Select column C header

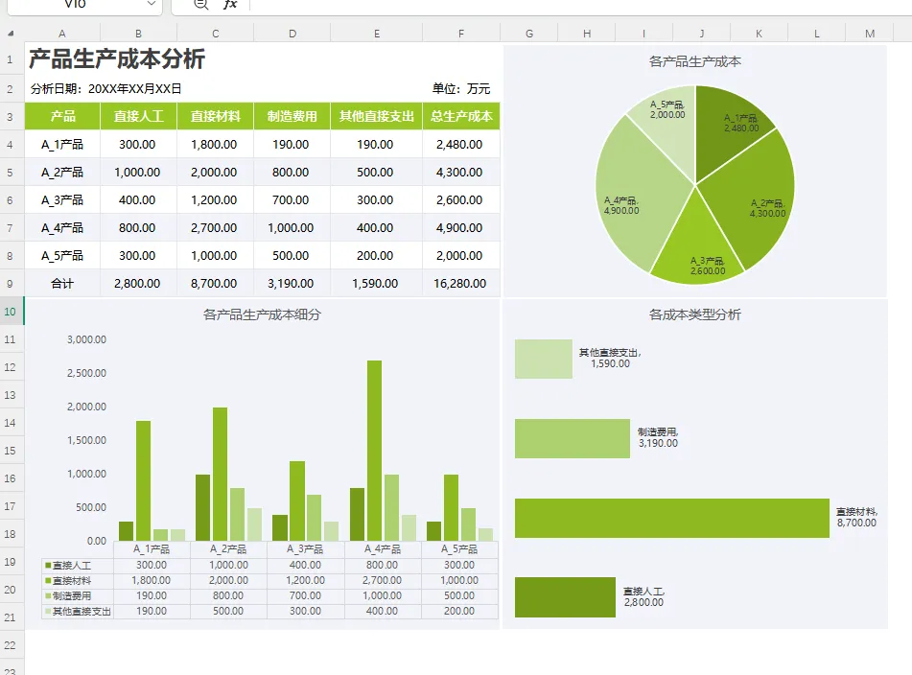215,34
